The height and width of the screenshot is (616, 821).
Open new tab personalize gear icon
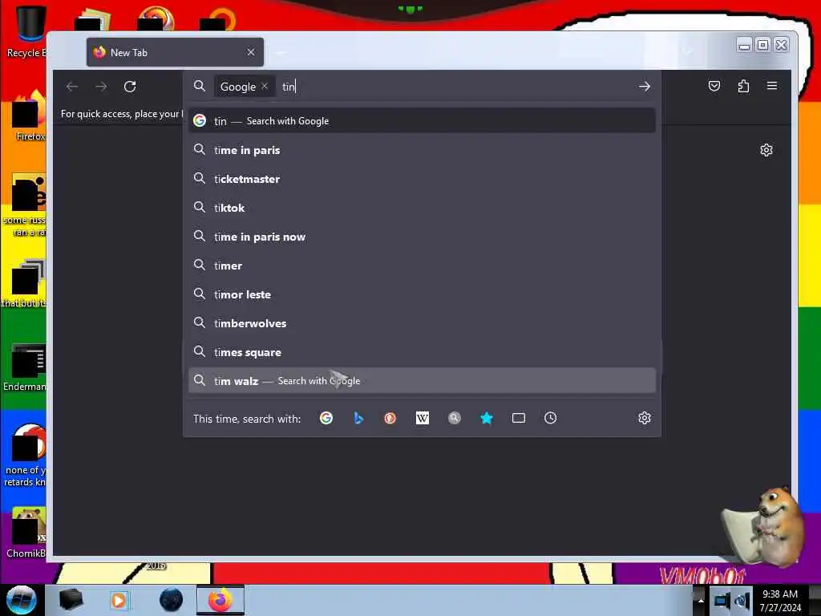[x=766, y=150]
